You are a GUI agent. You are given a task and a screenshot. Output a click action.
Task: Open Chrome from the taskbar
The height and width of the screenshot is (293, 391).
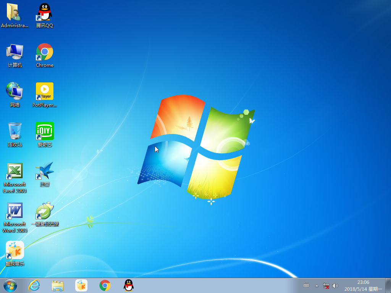(x=105, y=285)
